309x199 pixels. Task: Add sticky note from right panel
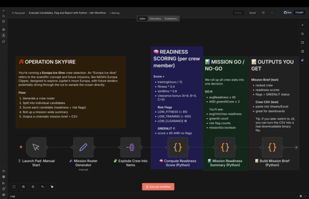[x=302, y=43]
